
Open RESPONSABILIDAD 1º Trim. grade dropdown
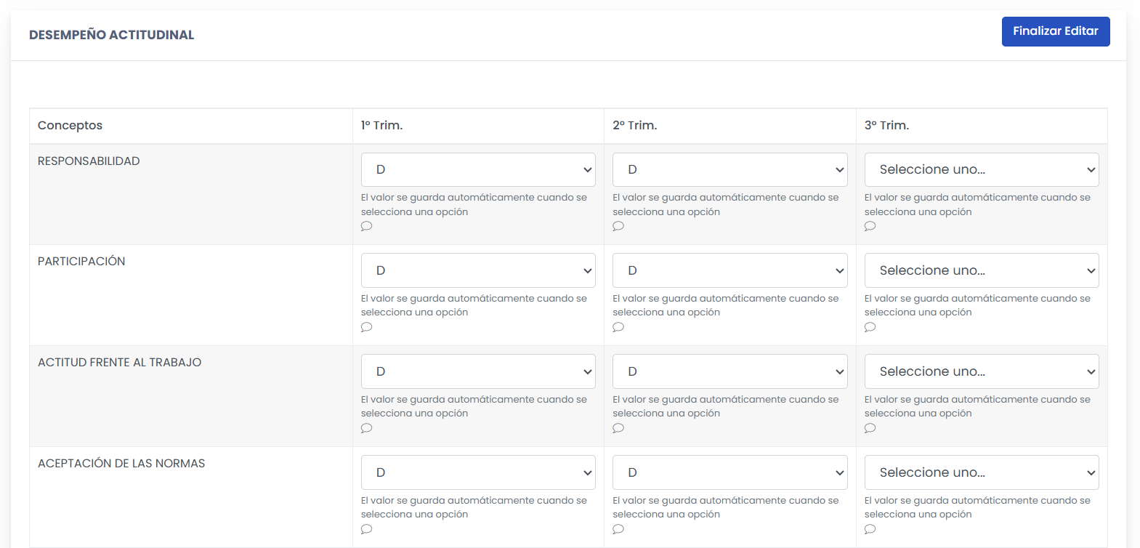click(x=478, y=169)
